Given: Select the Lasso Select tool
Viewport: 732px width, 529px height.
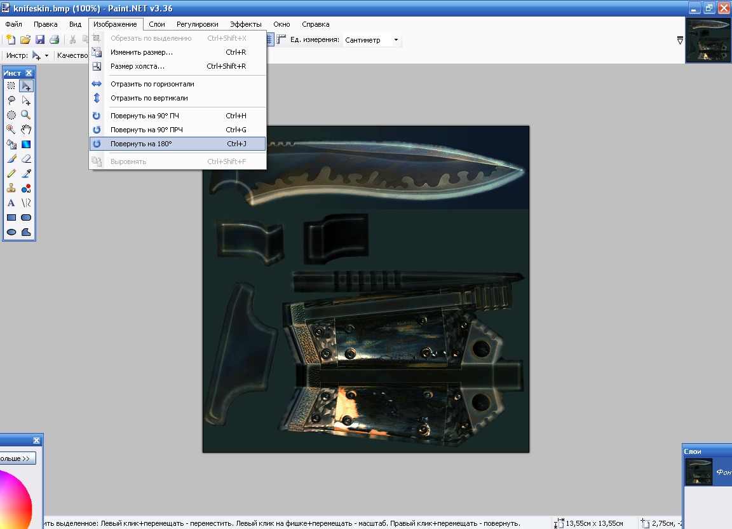Looking at the screenshot, I should (x=11, y=100).
